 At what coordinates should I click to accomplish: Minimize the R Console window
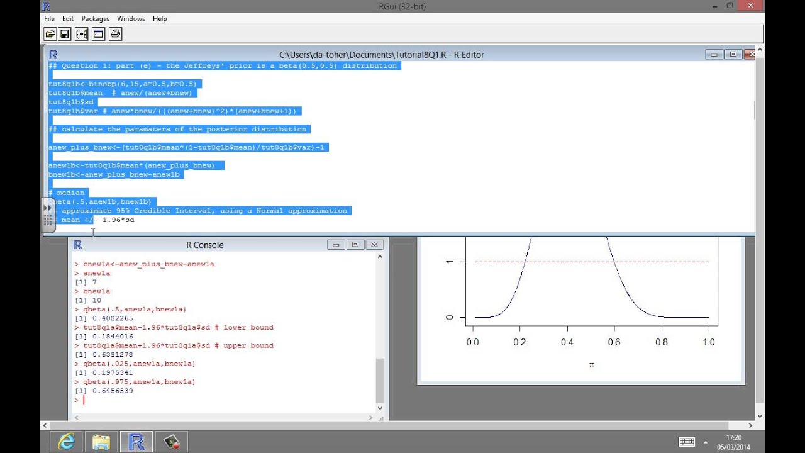[x=336, y=245]
